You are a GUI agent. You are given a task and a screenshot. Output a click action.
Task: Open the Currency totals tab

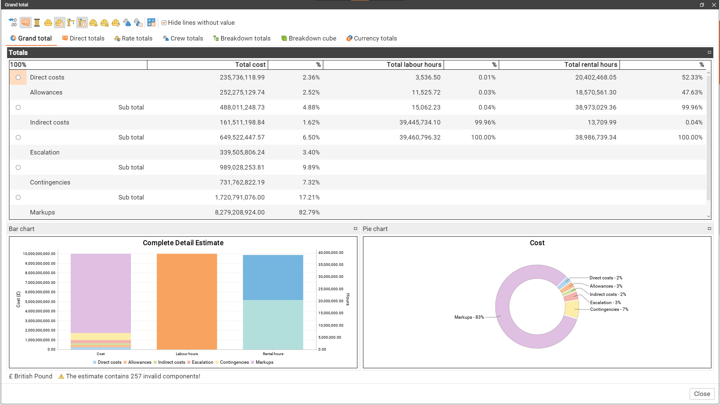click(x=372, y=38)
